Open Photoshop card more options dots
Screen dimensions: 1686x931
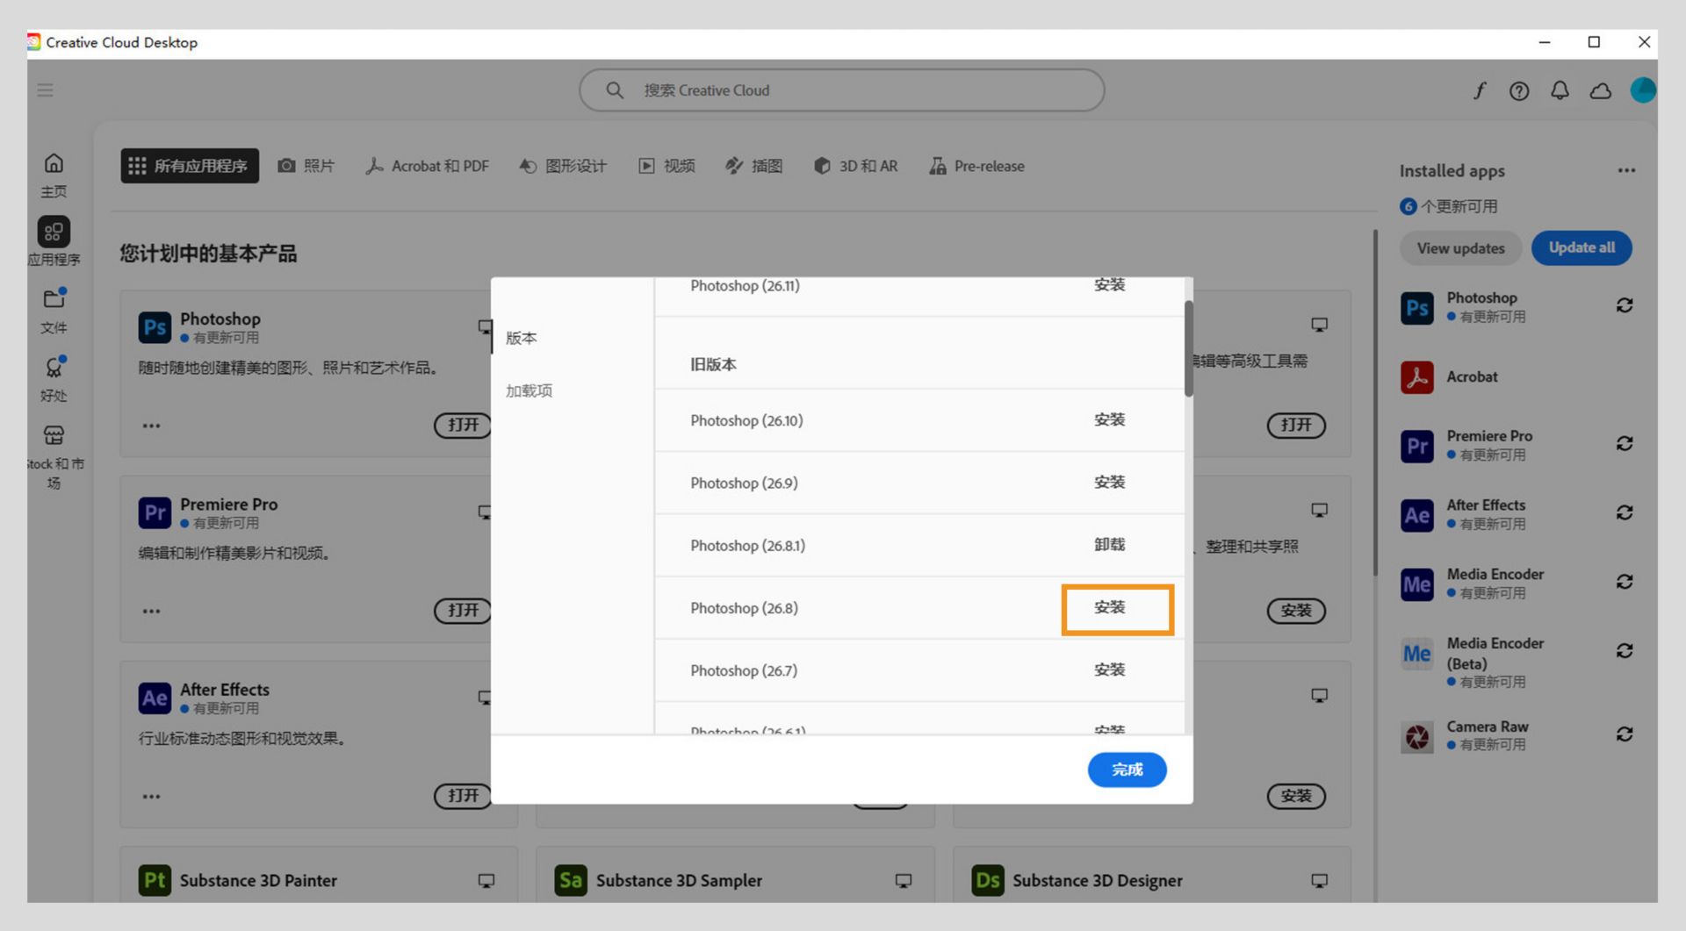point(151,426)
